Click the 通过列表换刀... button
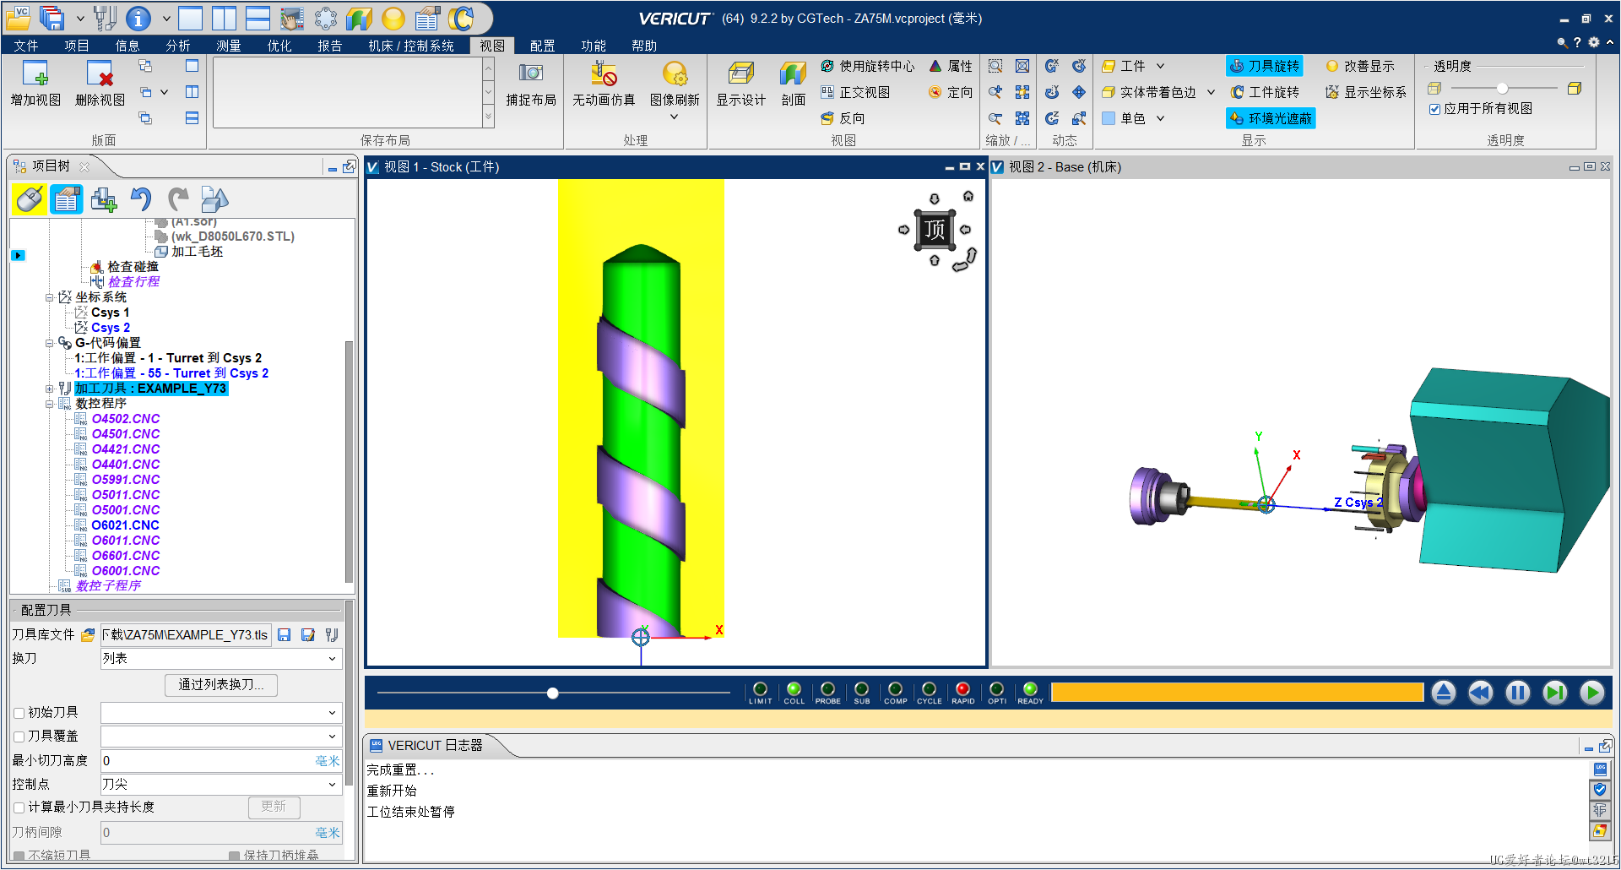The height and width of the screenshot is (870, 1621). [221, 685]
